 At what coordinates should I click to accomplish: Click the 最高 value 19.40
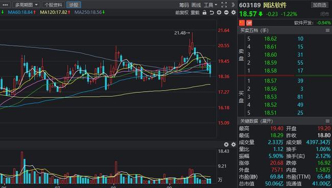(x=276, y=128)
